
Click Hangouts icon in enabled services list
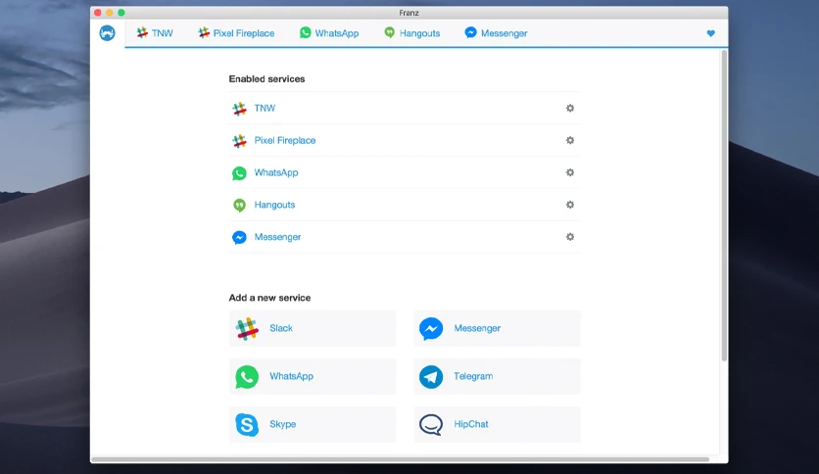click(239, 205)
